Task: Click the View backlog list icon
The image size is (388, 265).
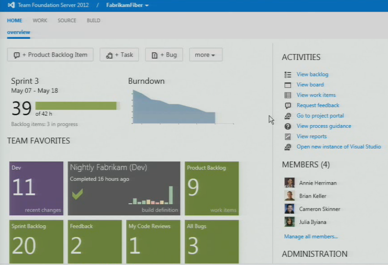Action: tap(288, 74)
